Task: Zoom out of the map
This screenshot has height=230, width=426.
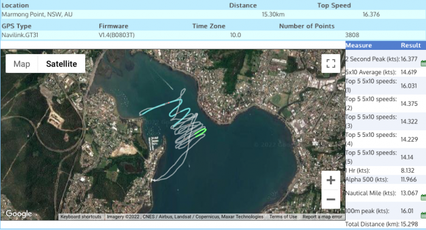Action: [330, 200]
